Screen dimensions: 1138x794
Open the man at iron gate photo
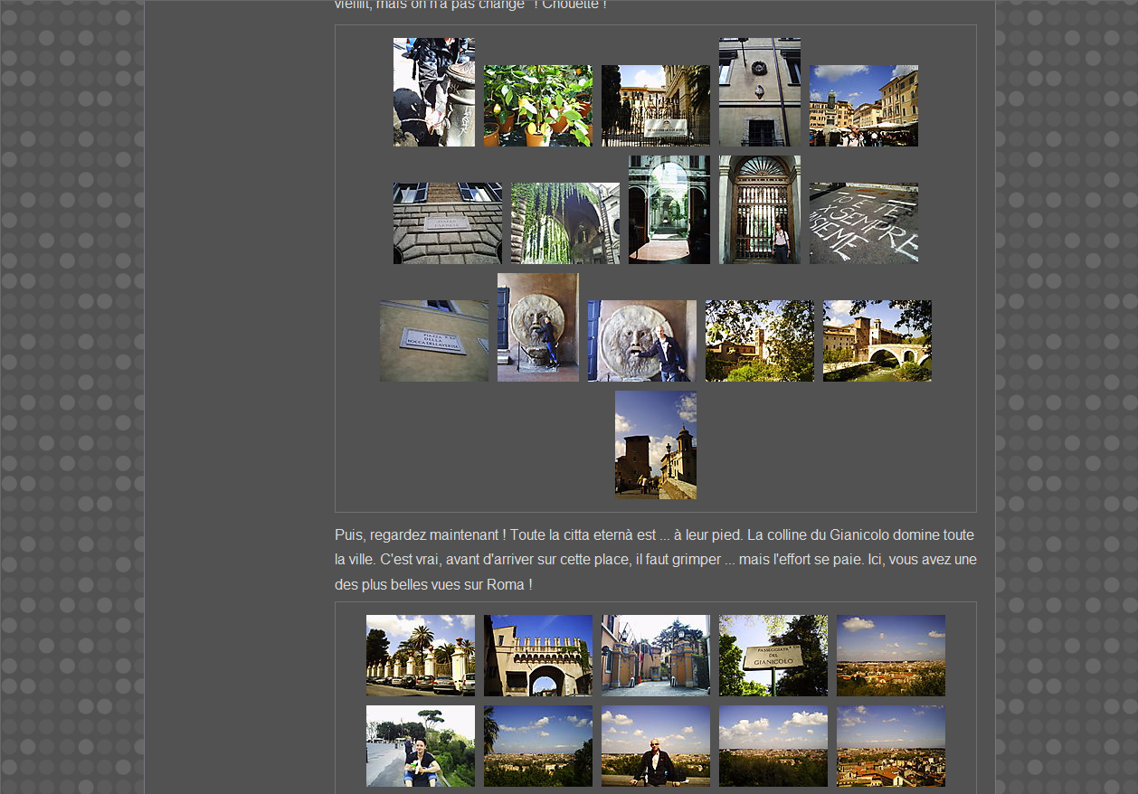[x=759, y=210]
